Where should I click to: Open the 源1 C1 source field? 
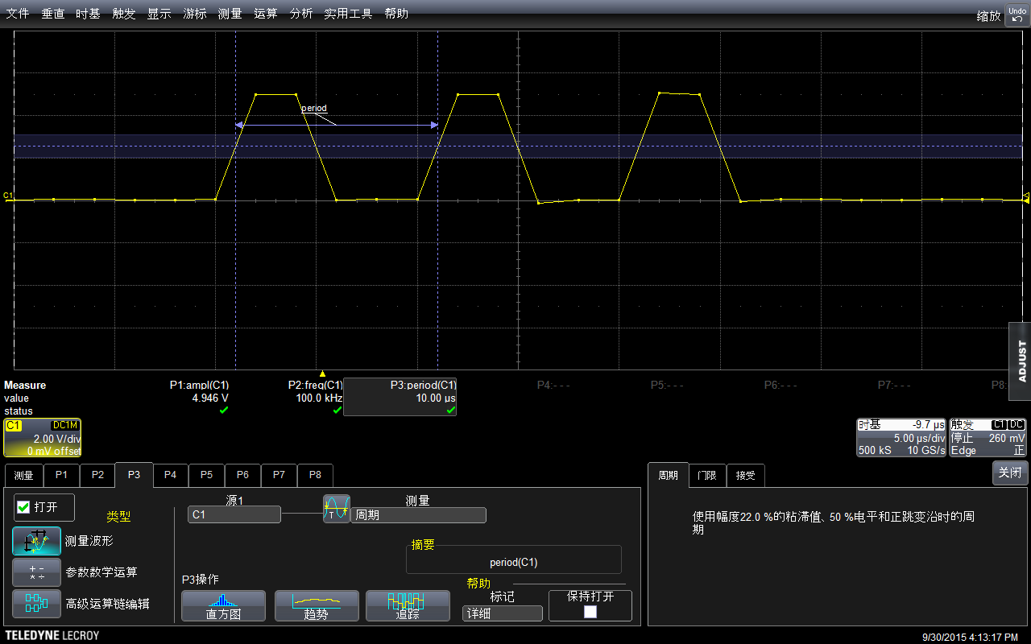pyautogui.click(x=234, y=514)
